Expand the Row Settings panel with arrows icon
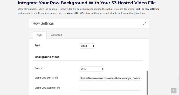This screenshot has height=95, width=179. click(144, 23)
